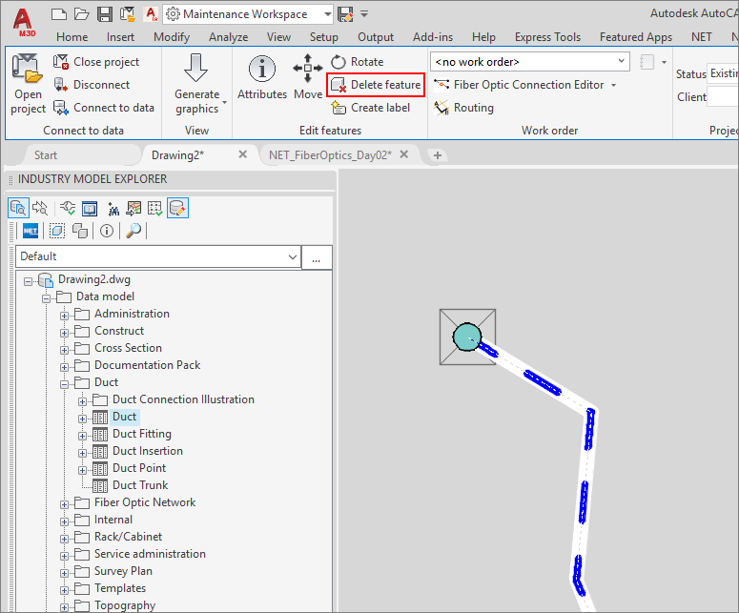
Task: Click the Routing command
Action: [463, 108]
